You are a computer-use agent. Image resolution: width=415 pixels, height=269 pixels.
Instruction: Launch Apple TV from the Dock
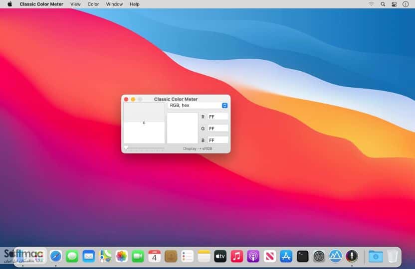(x=220, y=256)
